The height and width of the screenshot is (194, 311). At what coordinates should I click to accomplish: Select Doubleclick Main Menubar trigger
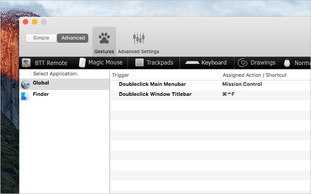[x=153, y=84]
